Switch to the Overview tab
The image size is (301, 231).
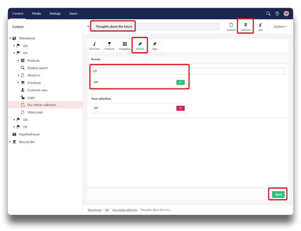tap(94, 46)
